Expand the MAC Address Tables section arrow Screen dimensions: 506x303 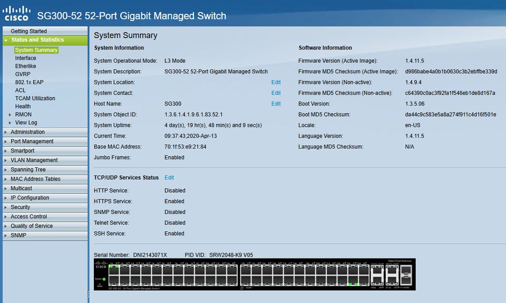[5, 179]
